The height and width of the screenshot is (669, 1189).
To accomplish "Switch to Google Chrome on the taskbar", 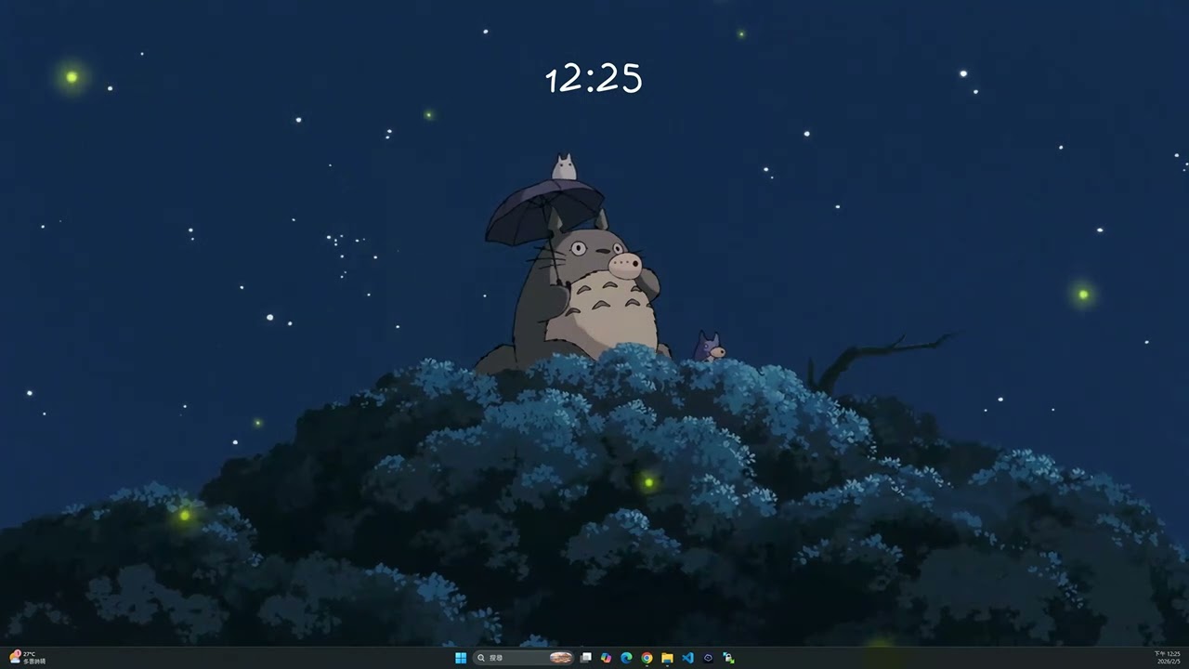I will coord(647,658).
